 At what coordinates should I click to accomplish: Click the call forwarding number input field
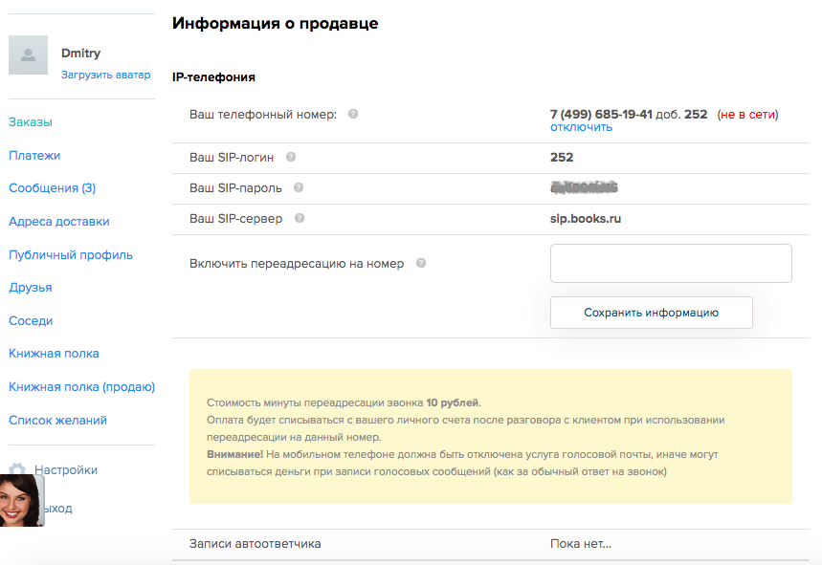coord(671,263)
